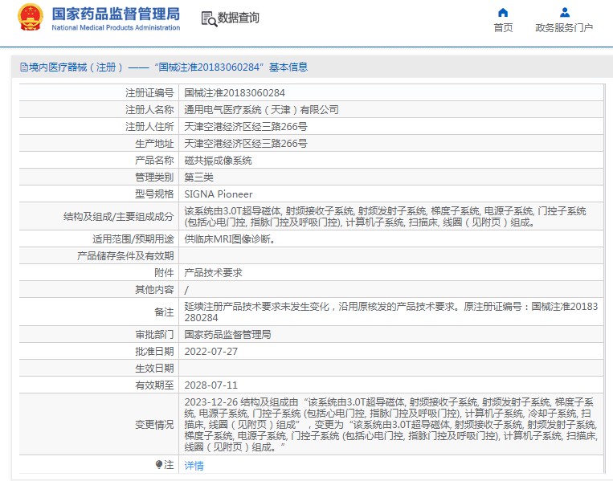
Task: Click the 国家药品监督管理局 site title
Action: (116, 14)
